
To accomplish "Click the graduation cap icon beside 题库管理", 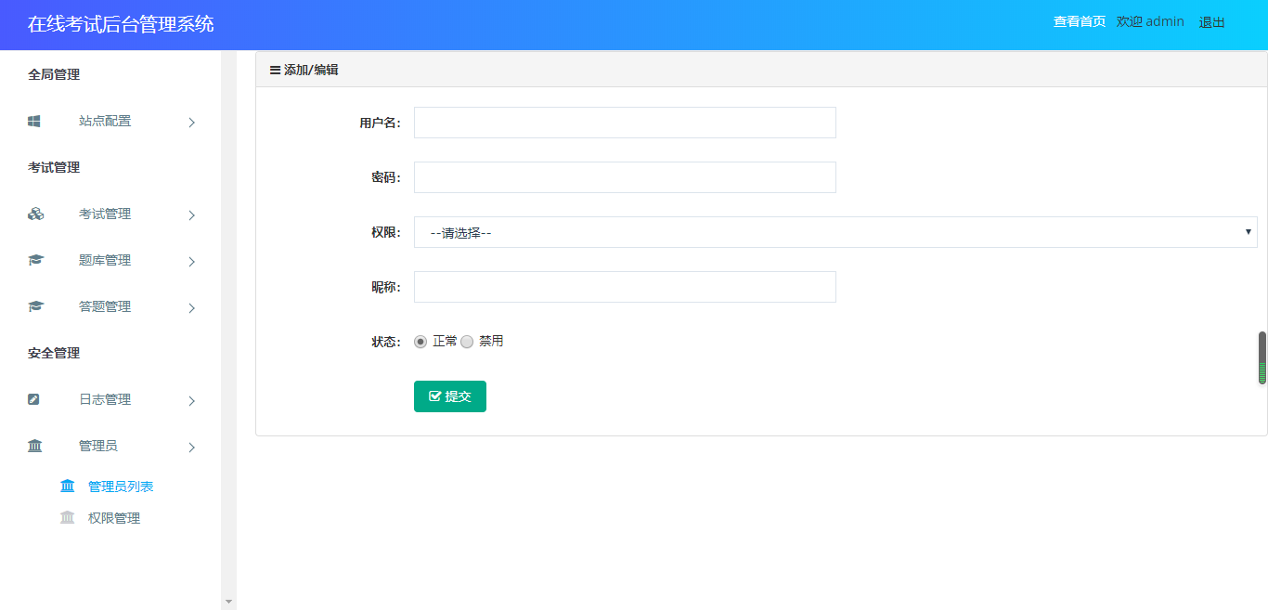I will pyautogui.click(x=35, y=260).
